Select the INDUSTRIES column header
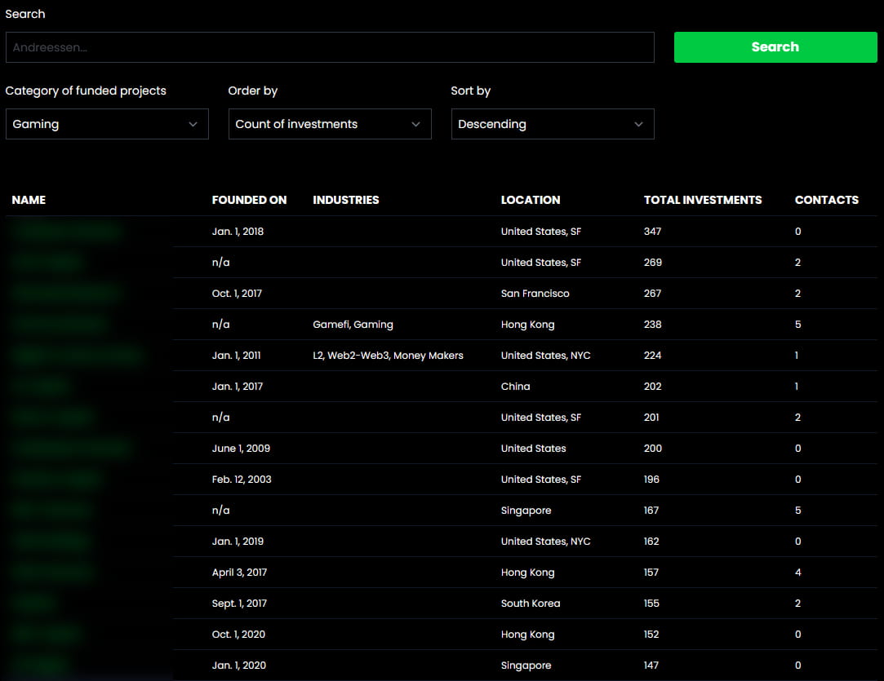This screenshot has height=681, width=884. (x=346, y=200)
